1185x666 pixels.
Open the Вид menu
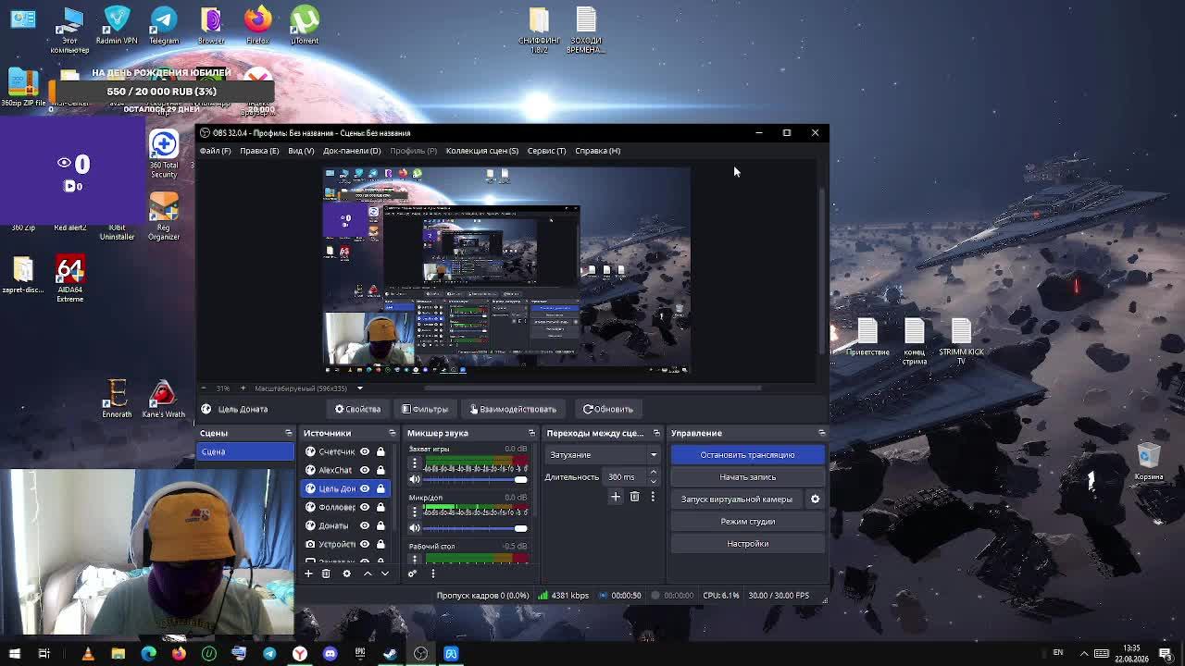coord(301,151)
